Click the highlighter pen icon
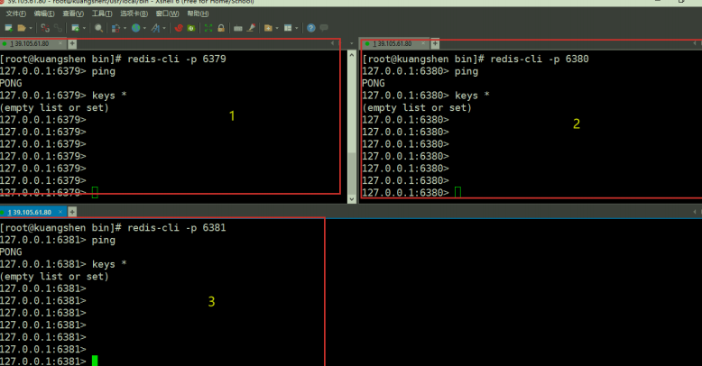This screenshot has height=366, width=702. (251, 28)
